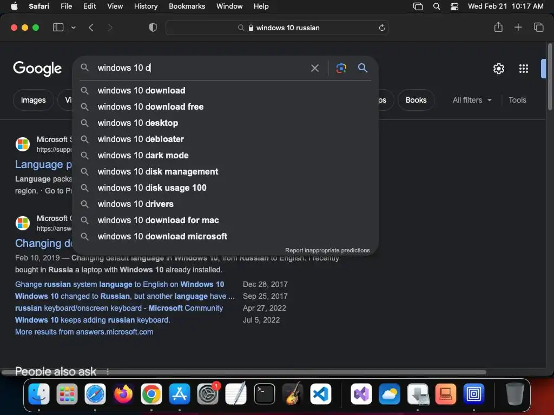Open the Google apps grid
This screenshot has height=415, width=554.
click(x=523, y=69)
